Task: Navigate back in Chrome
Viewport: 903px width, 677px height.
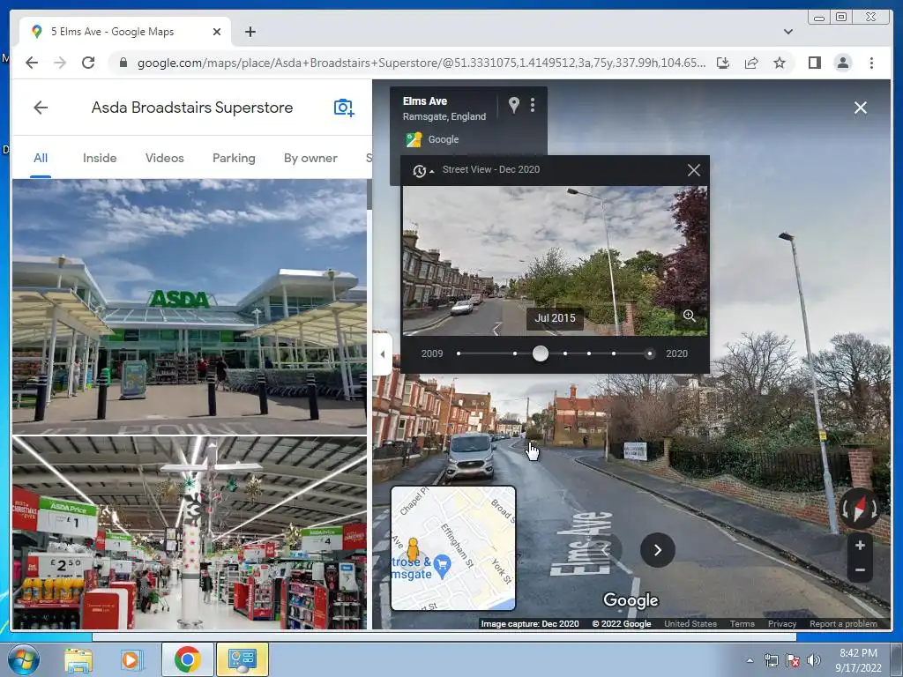Action: [x=32, y=63]
